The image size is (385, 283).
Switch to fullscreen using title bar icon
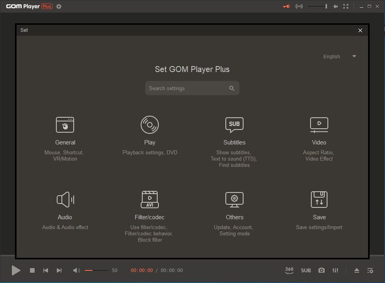pyautogui.click(x=346, y=6)
